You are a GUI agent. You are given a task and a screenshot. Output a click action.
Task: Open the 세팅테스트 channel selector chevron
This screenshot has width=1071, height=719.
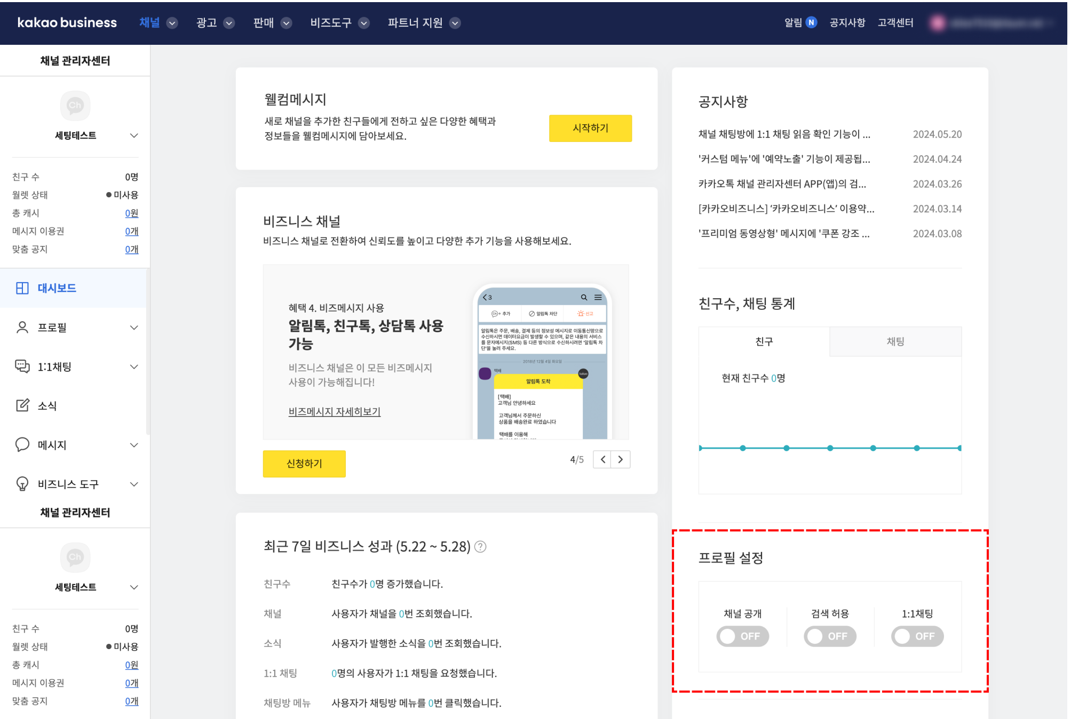(134, 135)
